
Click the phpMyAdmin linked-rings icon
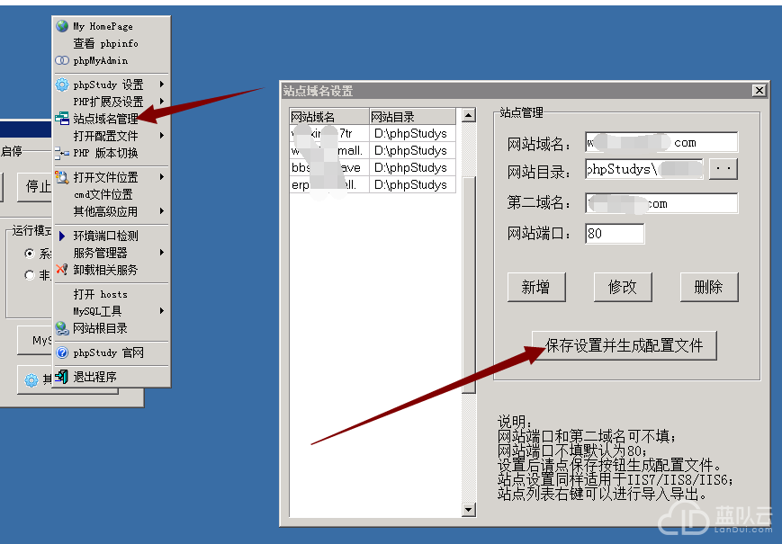pyautogui.click(x=62, y=60)
